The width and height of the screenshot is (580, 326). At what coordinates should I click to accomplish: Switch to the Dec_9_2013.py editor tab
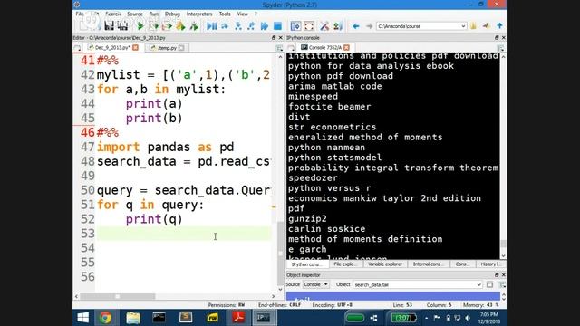[x=111, y=48]
